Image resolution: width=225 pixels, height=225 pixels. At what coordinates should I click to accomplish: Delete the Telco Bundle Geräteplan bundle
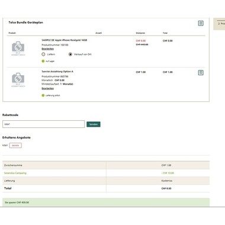pyautogui.click(x=201, y=23)
